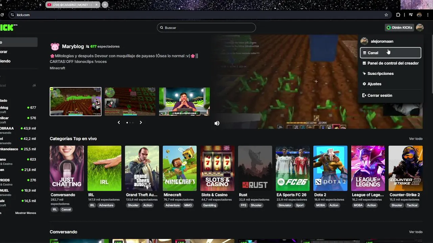Open the Canal menu entry

click(x=390, y=53)
